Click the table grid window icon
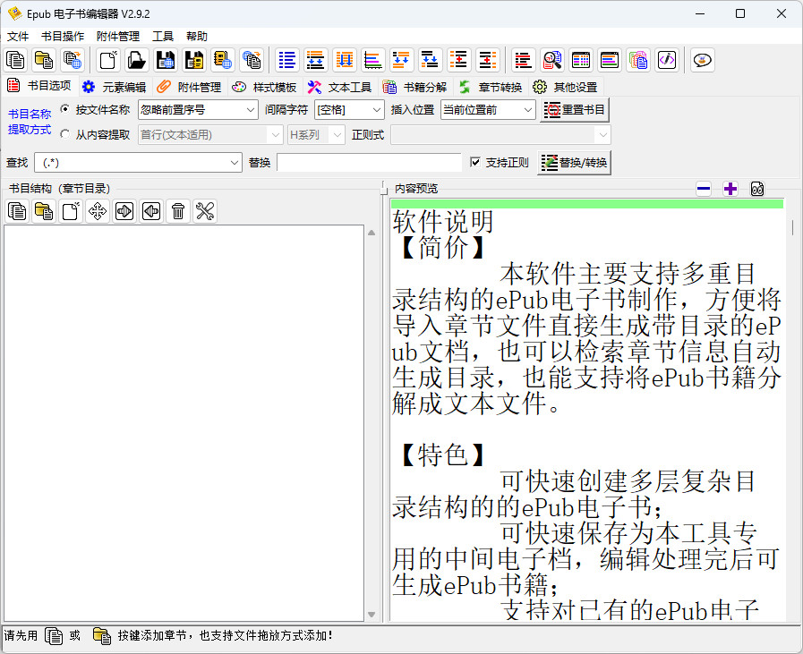This screenshot has width=803, height=654. [581, 60]
